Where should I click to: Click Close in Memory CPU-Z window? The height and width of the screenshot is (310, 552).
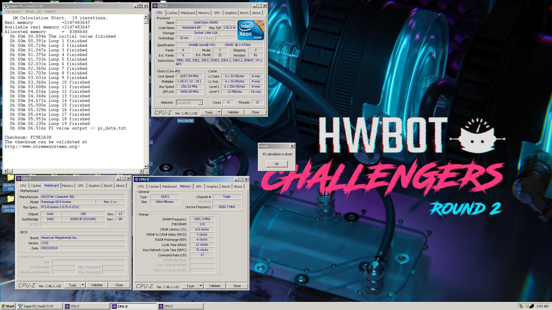coord(237,286)
